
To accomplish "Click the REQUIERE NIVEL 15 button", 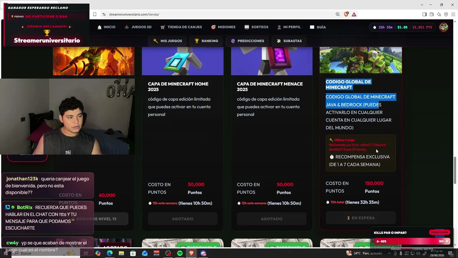I will pyautogui.click(x=97, y=219).
